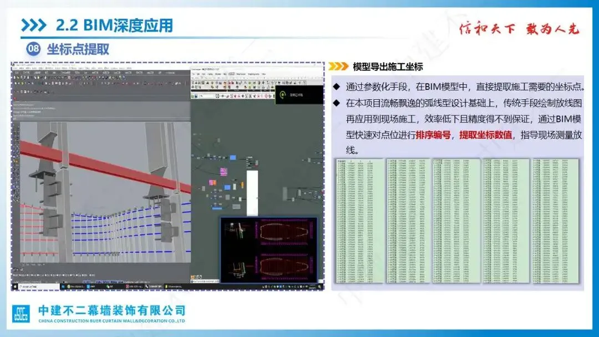Select the white panel component on Grasshopper canvas
599x337 pixels.
click(252, 193)
